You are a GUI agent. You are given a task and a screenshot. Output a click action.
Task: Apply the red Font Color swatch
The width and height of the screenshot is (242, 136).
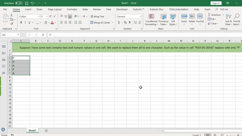point(52,23)
